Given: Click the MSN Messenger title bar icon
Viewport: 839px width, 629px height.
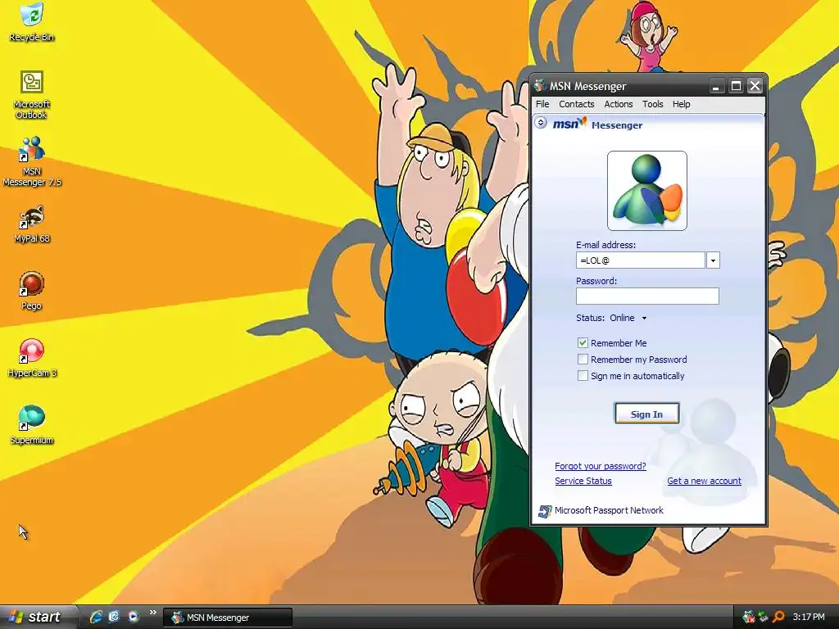Looking at the screenshot, I should [540, 85].
